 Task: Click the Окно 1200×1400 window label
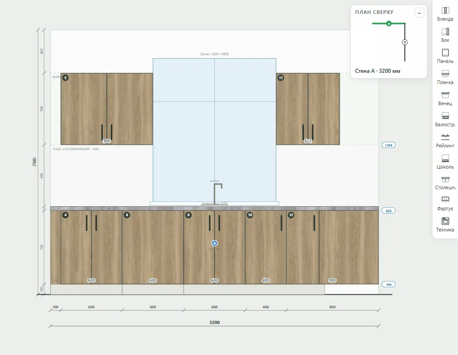click(x=214, y=54)
